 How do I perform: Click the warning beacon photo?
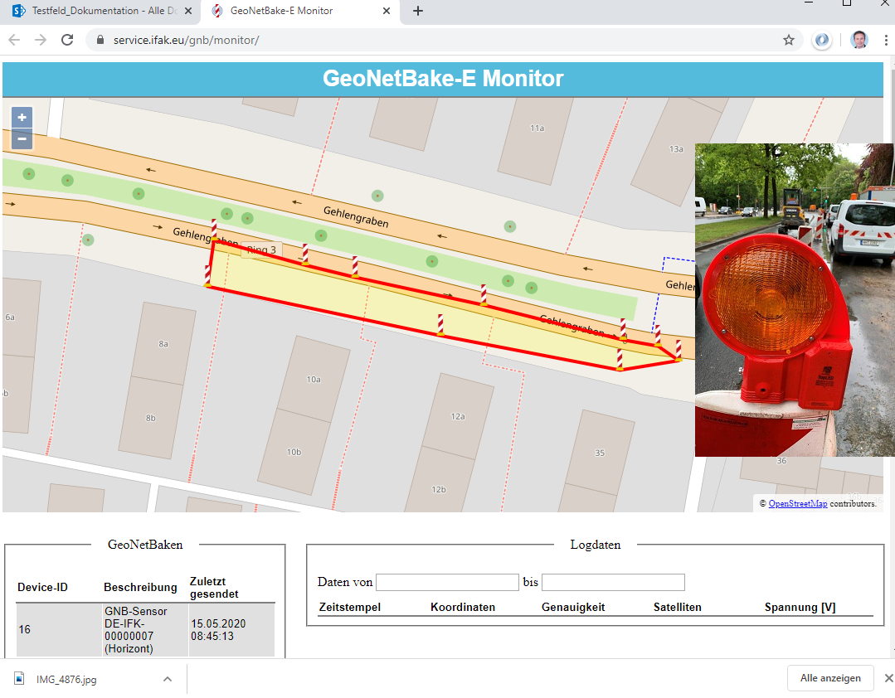795,300
